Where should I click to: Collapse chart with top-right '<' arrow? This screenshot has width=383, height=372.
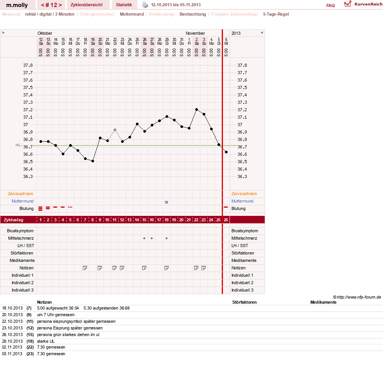262,32
